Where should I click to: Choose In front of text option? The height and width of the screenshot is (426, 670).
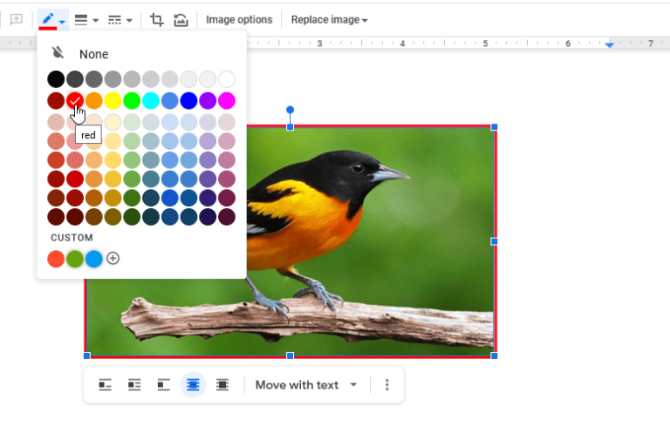[x=222, y=385]
